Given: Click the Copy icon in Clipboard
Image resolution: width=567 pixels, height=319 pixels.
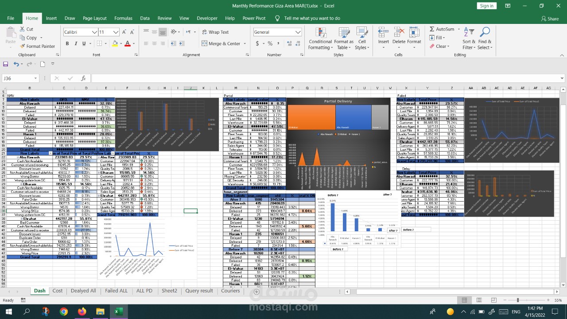Looking at the screenshot, I should tap(22, 38).
